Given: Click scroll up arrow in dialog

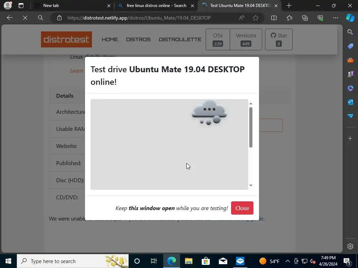Looking at the screenshot, I should (x=251, y=103).
